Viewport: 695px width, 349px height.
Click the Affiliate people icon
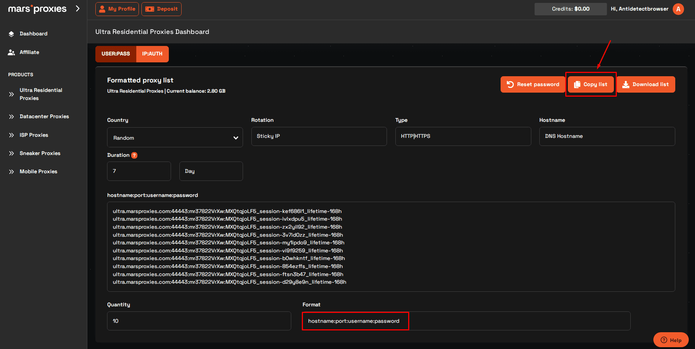(x=11, y=53)
